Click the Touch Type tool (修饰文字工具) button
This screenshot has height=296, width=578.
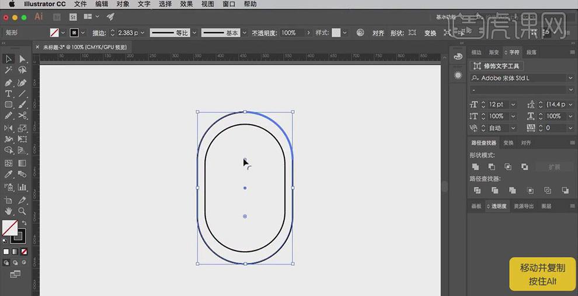point(497,66)
